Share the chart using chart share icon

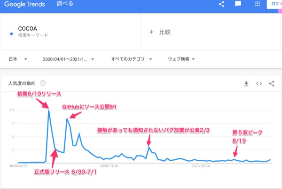coord(271,83)
